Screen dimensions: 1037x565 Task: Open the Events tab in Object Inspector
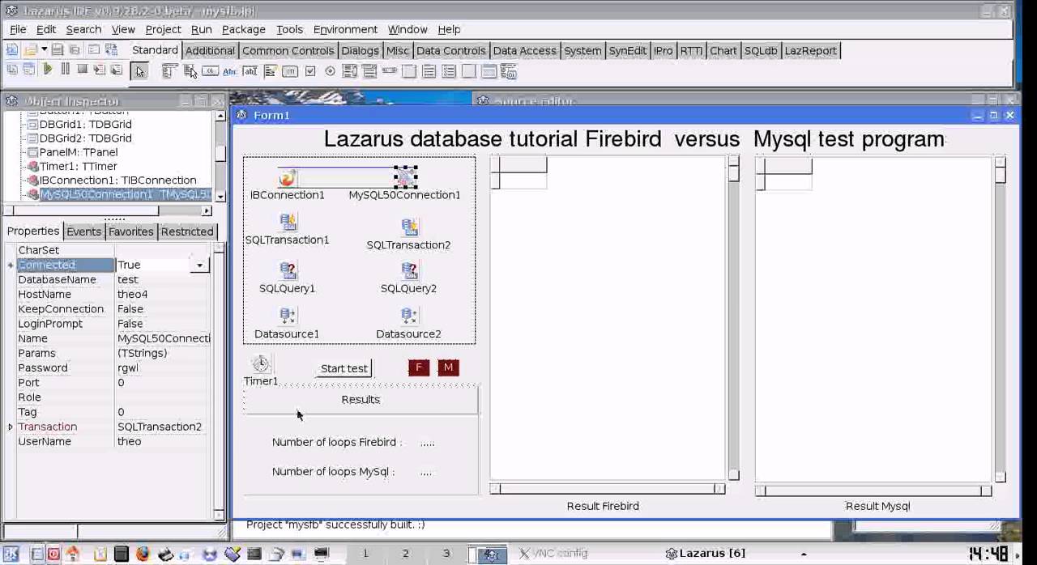(x=83, y=232)
